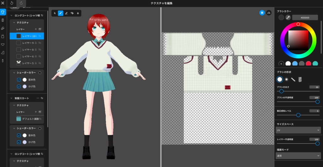Screen dimensions: 323x167
Task: Uncheck 基本色 checkbox for long coat
Action: (x=19, y=80)
